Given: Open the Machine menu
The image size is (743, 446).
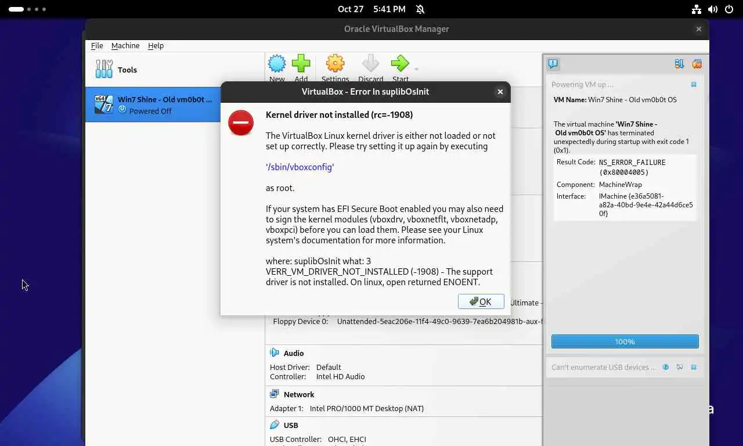Looking at the screenshot, I should coord(125,45).
